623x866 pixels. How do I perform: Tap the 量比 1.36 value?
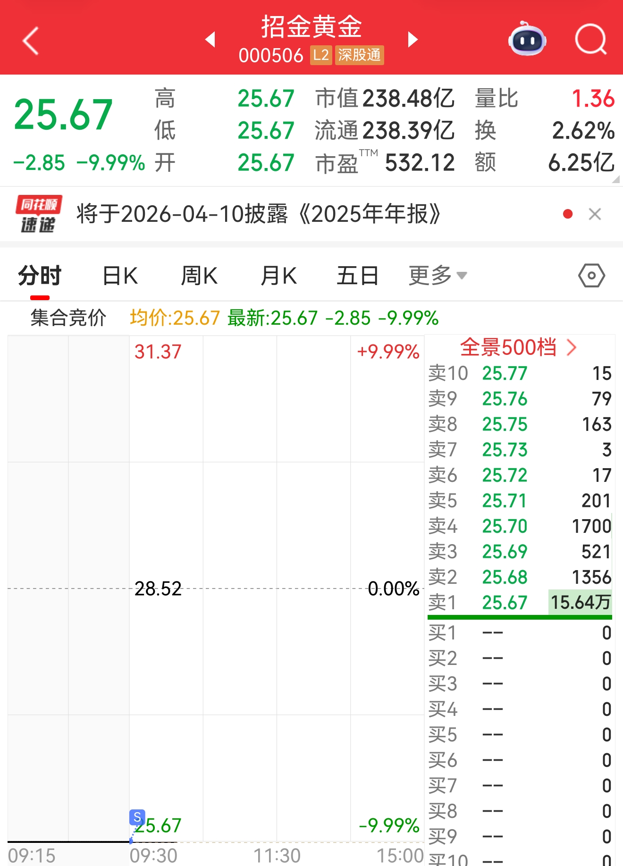[593, 99]
